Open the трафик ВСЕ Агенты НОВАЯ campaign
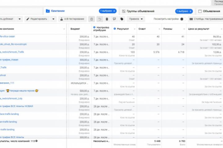Image resolution: width=223 pixels, height=148 pixels. click(16, 106)
